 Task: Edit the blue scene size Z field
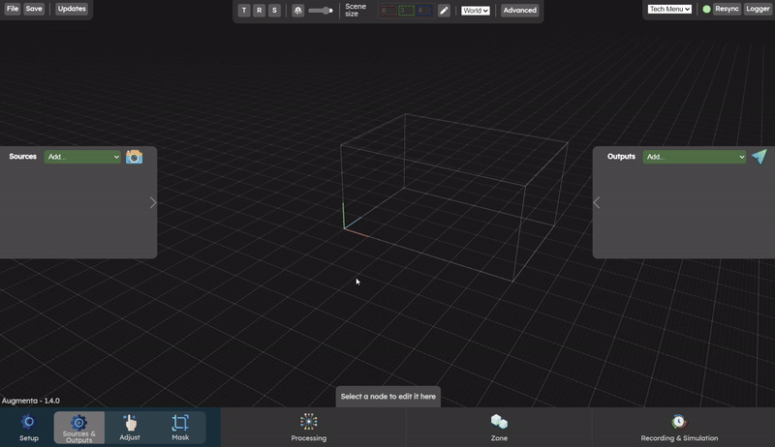pyautogui.click(x=424, y=11)
